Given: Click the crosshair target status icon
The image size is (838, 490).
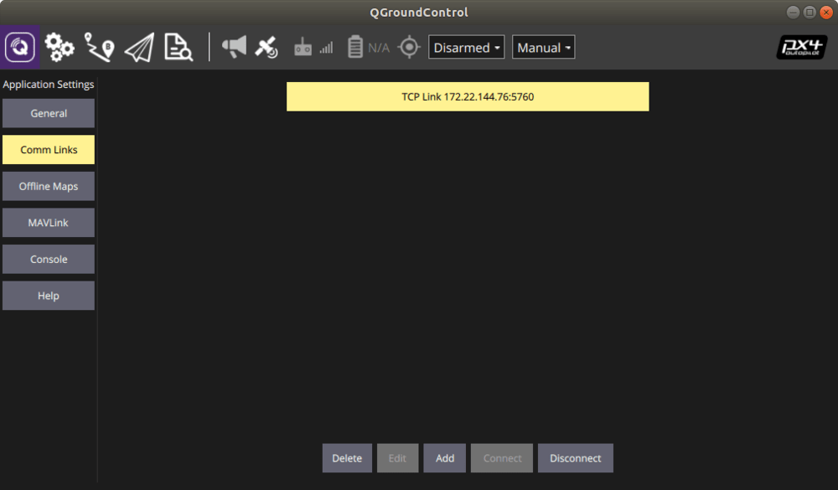Looking at the screenshot, I should [x=408, y=47].
